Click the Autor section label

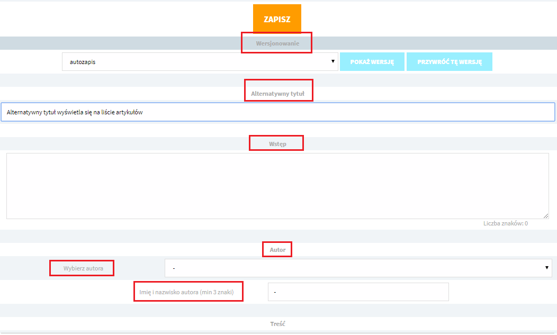pyautogui.click(x=277, y=250)
